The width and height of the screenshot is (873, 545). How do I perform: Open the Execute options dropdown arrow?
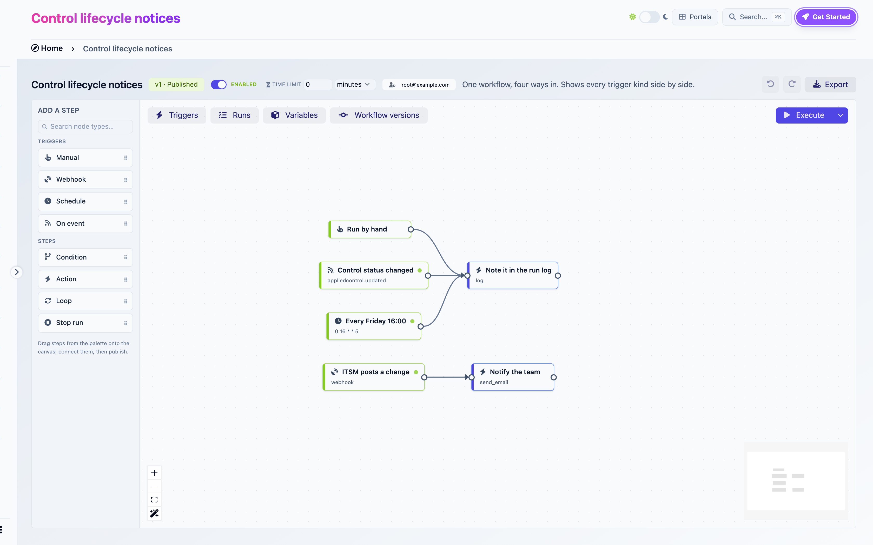(841, 115)
